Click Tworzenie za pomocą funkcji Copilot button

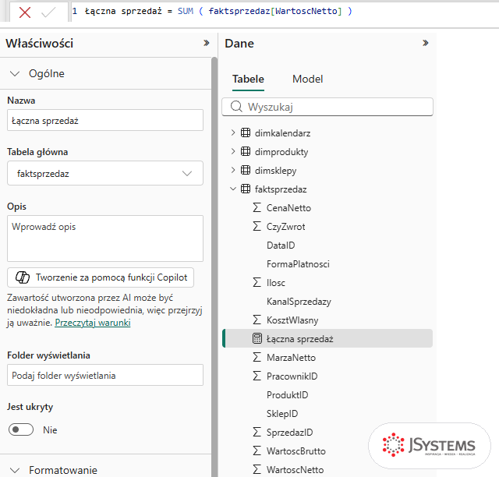(101, 277)
